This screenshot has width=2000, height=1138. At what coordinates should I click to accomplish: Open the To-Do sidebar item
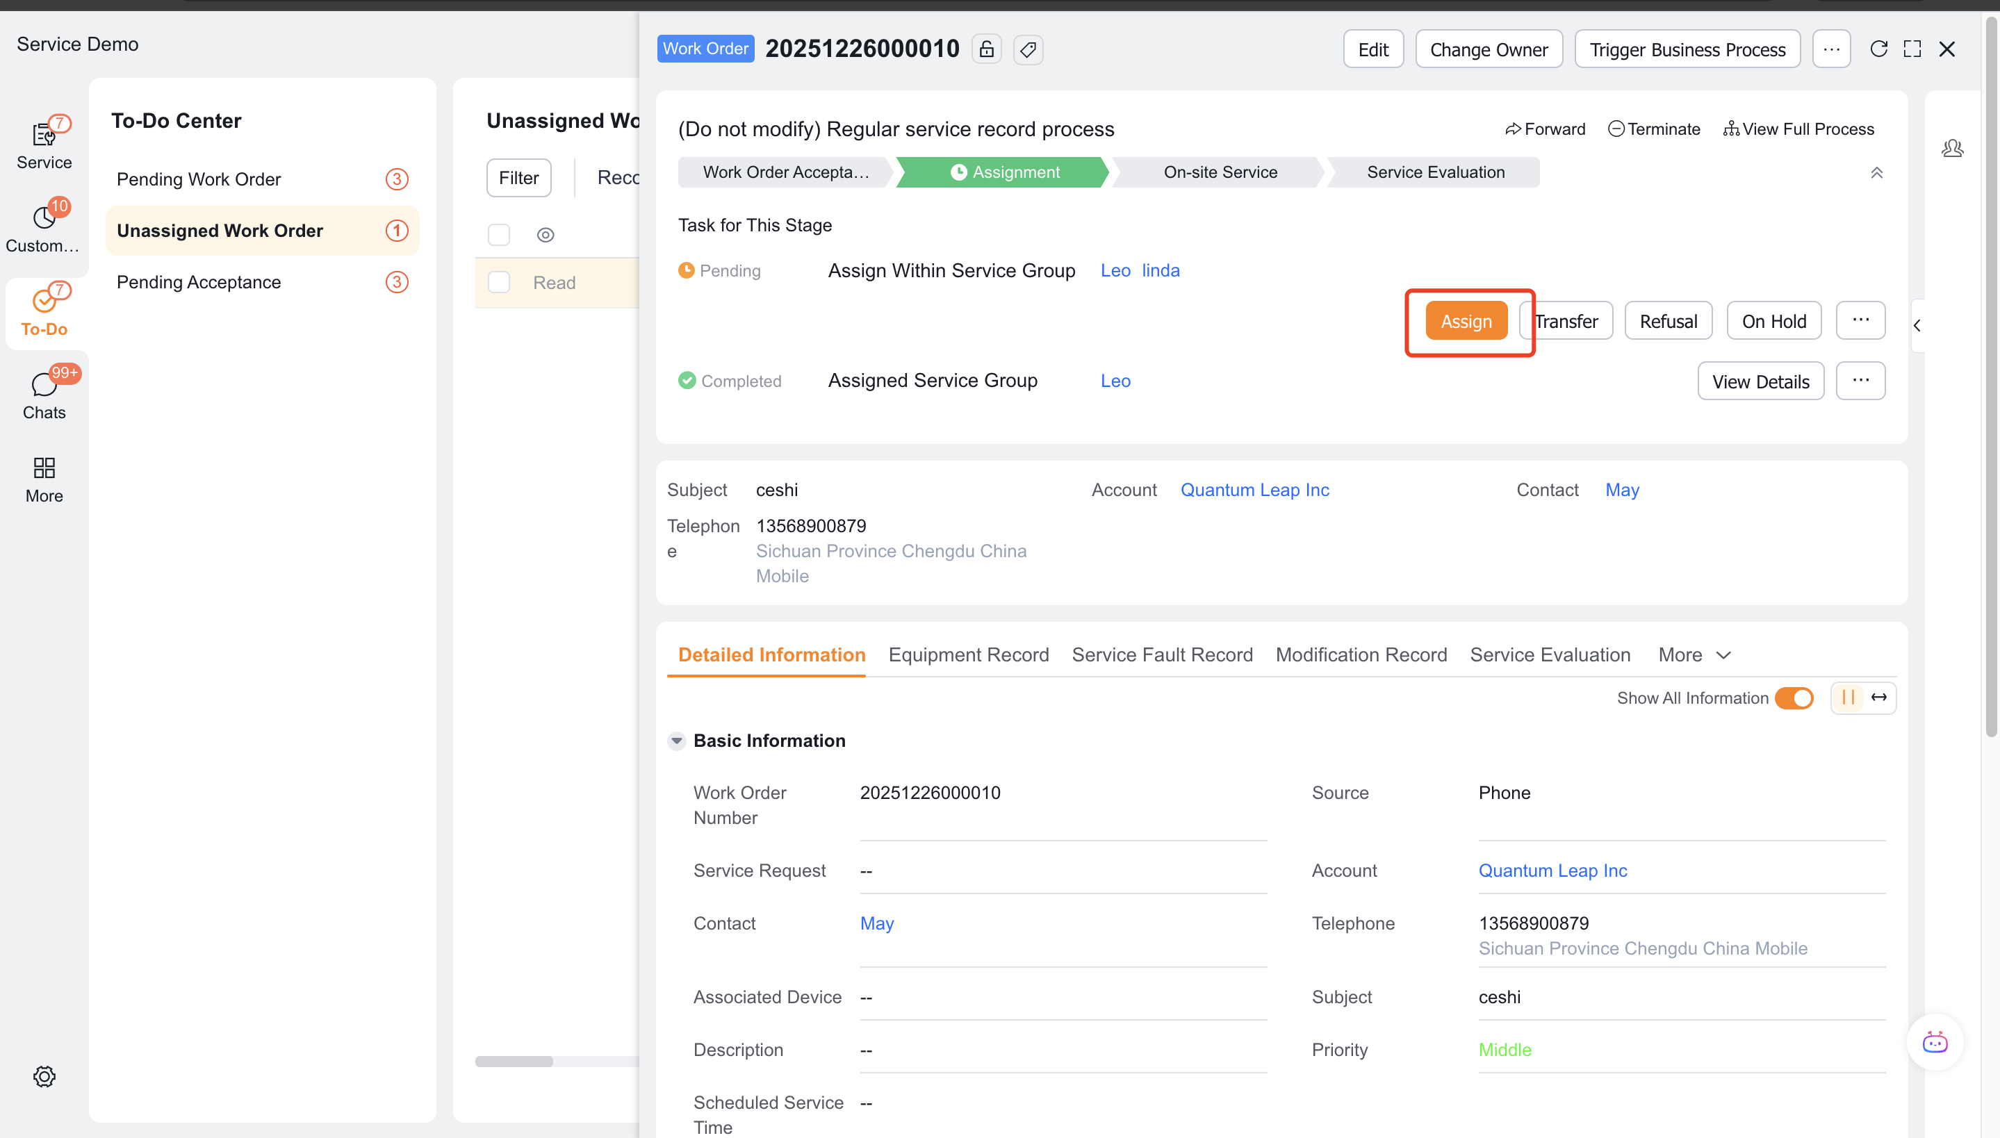tap(44, 311)
